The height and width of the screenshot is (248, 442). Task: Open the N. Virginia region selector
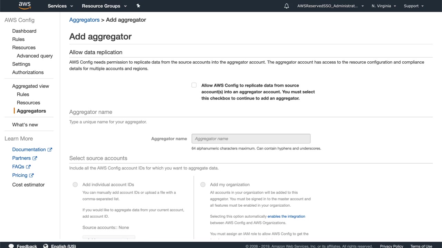click(384, 6)
